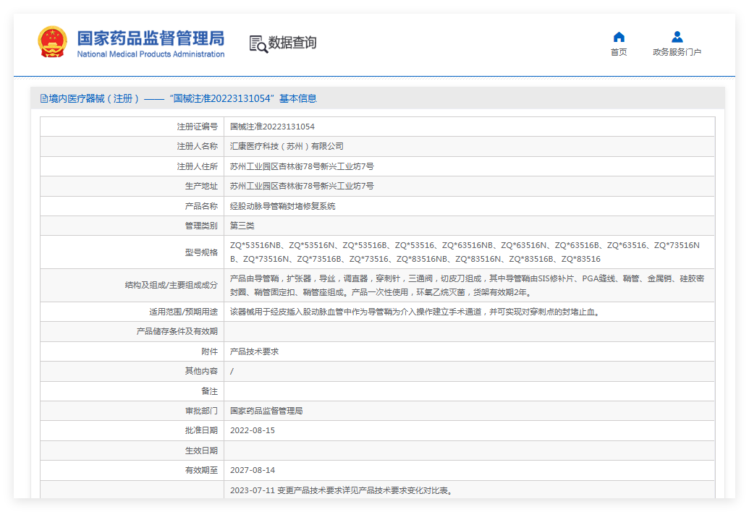
Task: Click the 管理类别 row label
Action: pyautogui.click(x=201, y=226)
